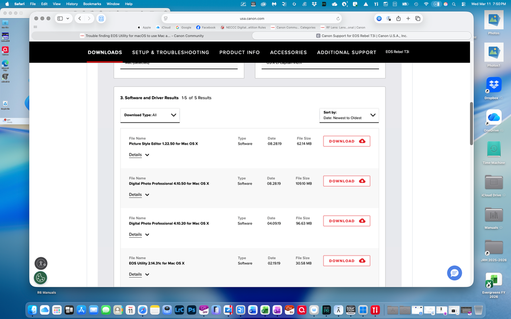Open the iCloud bookmark
The width and height of the screenshot is (511, 319).
(163, 28)
